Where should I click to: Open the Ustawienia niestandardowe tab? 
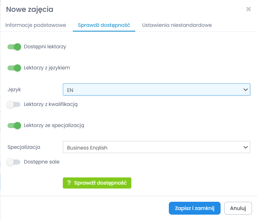click(177, 25)
